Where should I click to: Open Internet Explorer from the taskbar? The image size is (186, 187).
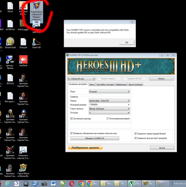(8, 184)
